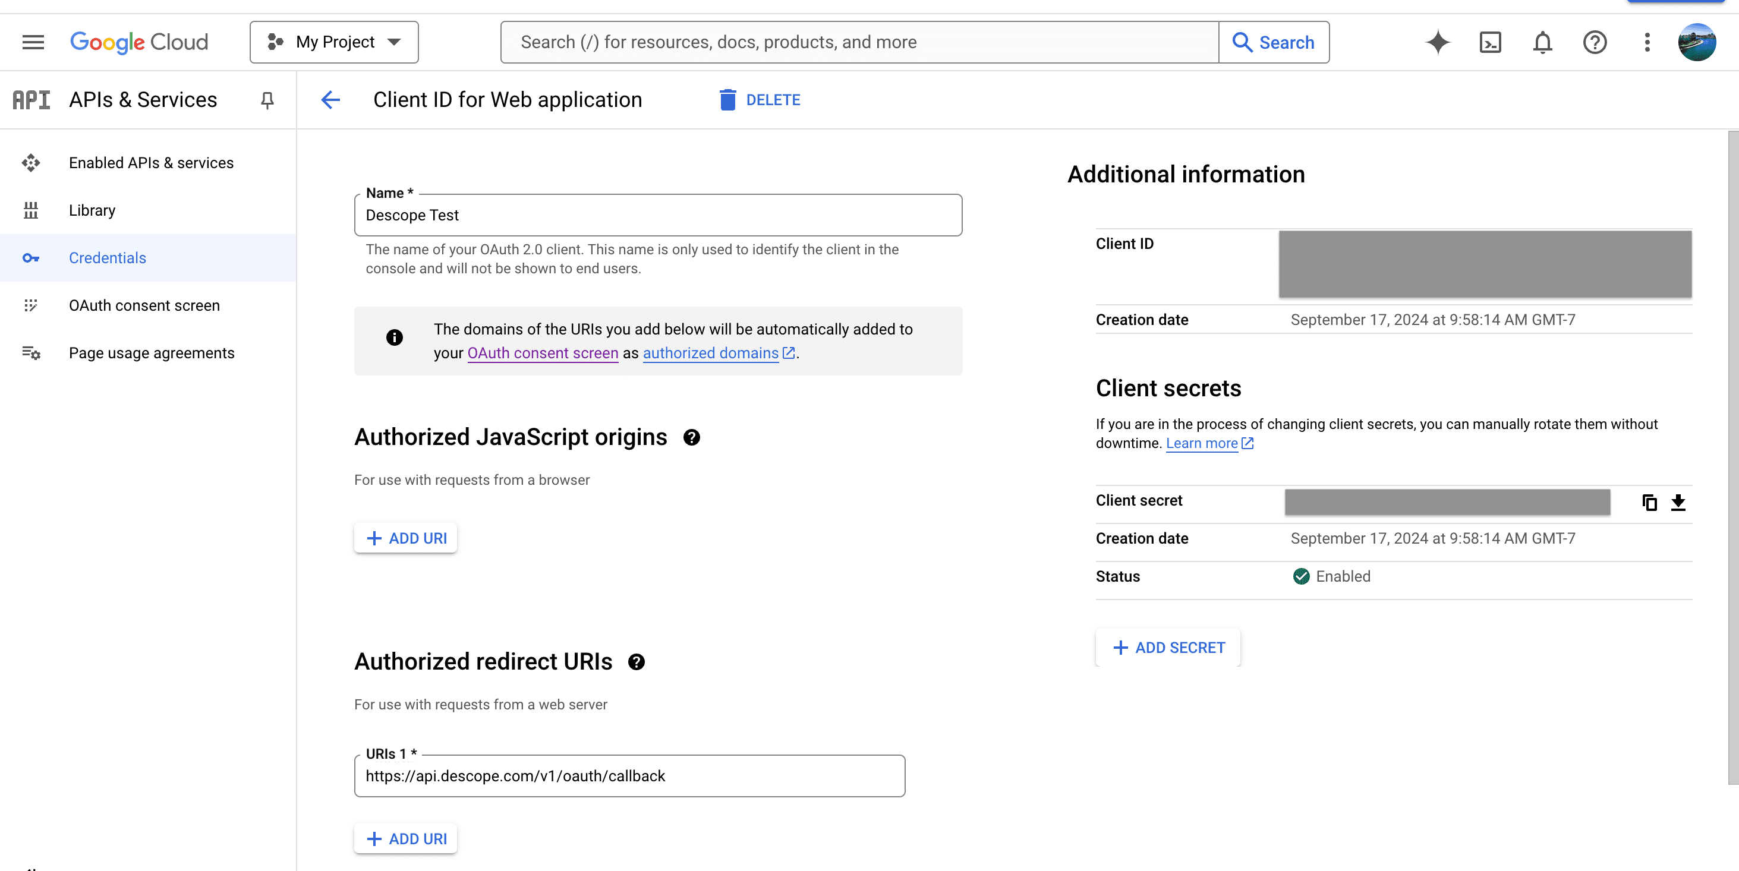
Task: Click ADD SECRET button to create new secret
Action: 1169,646
